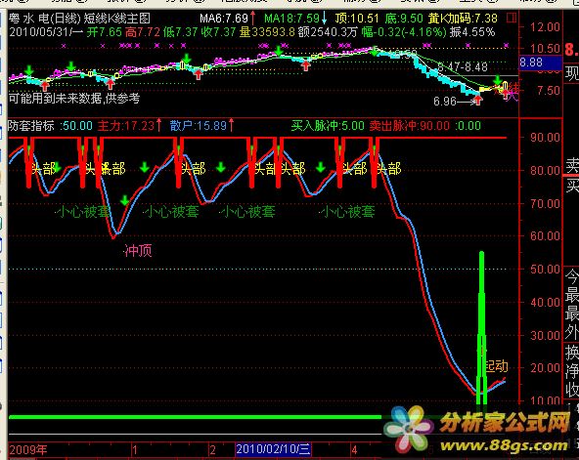The image size is (579, 460).
Task: Click the red arrow marking the 6.96 low
Action: pyautogui.click(x=478, y=100)
